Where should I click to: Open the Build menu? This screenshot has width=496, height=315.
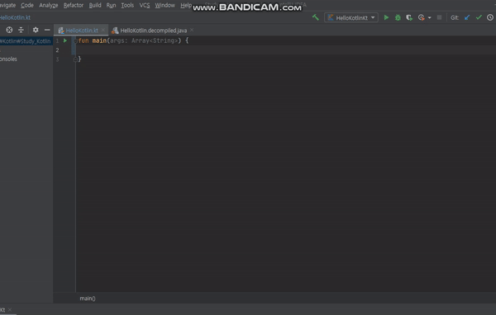tap(95, 6)
